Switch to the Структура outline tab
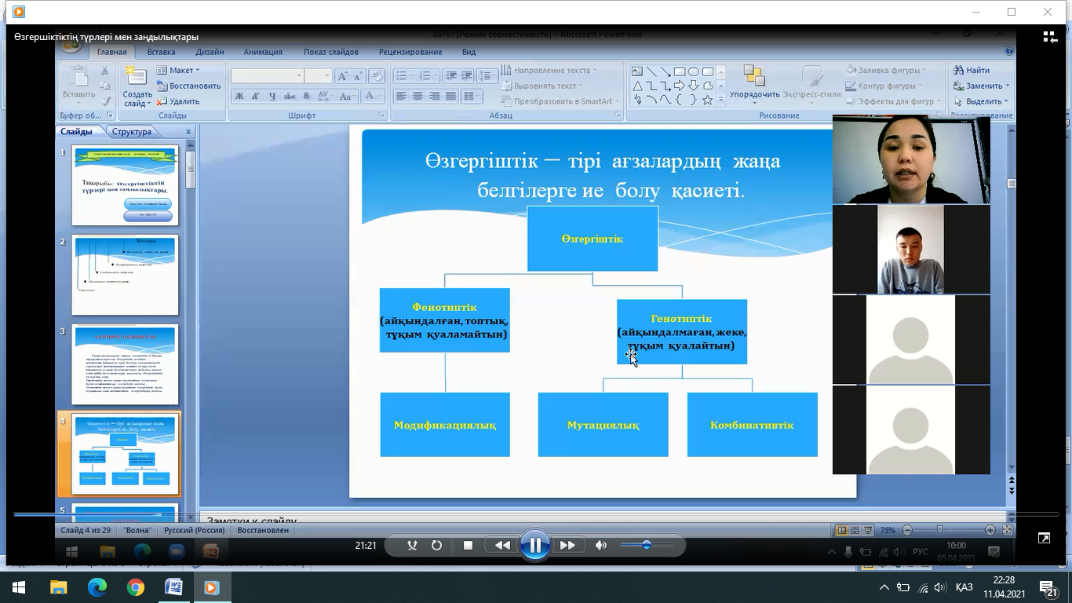The image size is (1072, 603). click(x=132, y=132)
